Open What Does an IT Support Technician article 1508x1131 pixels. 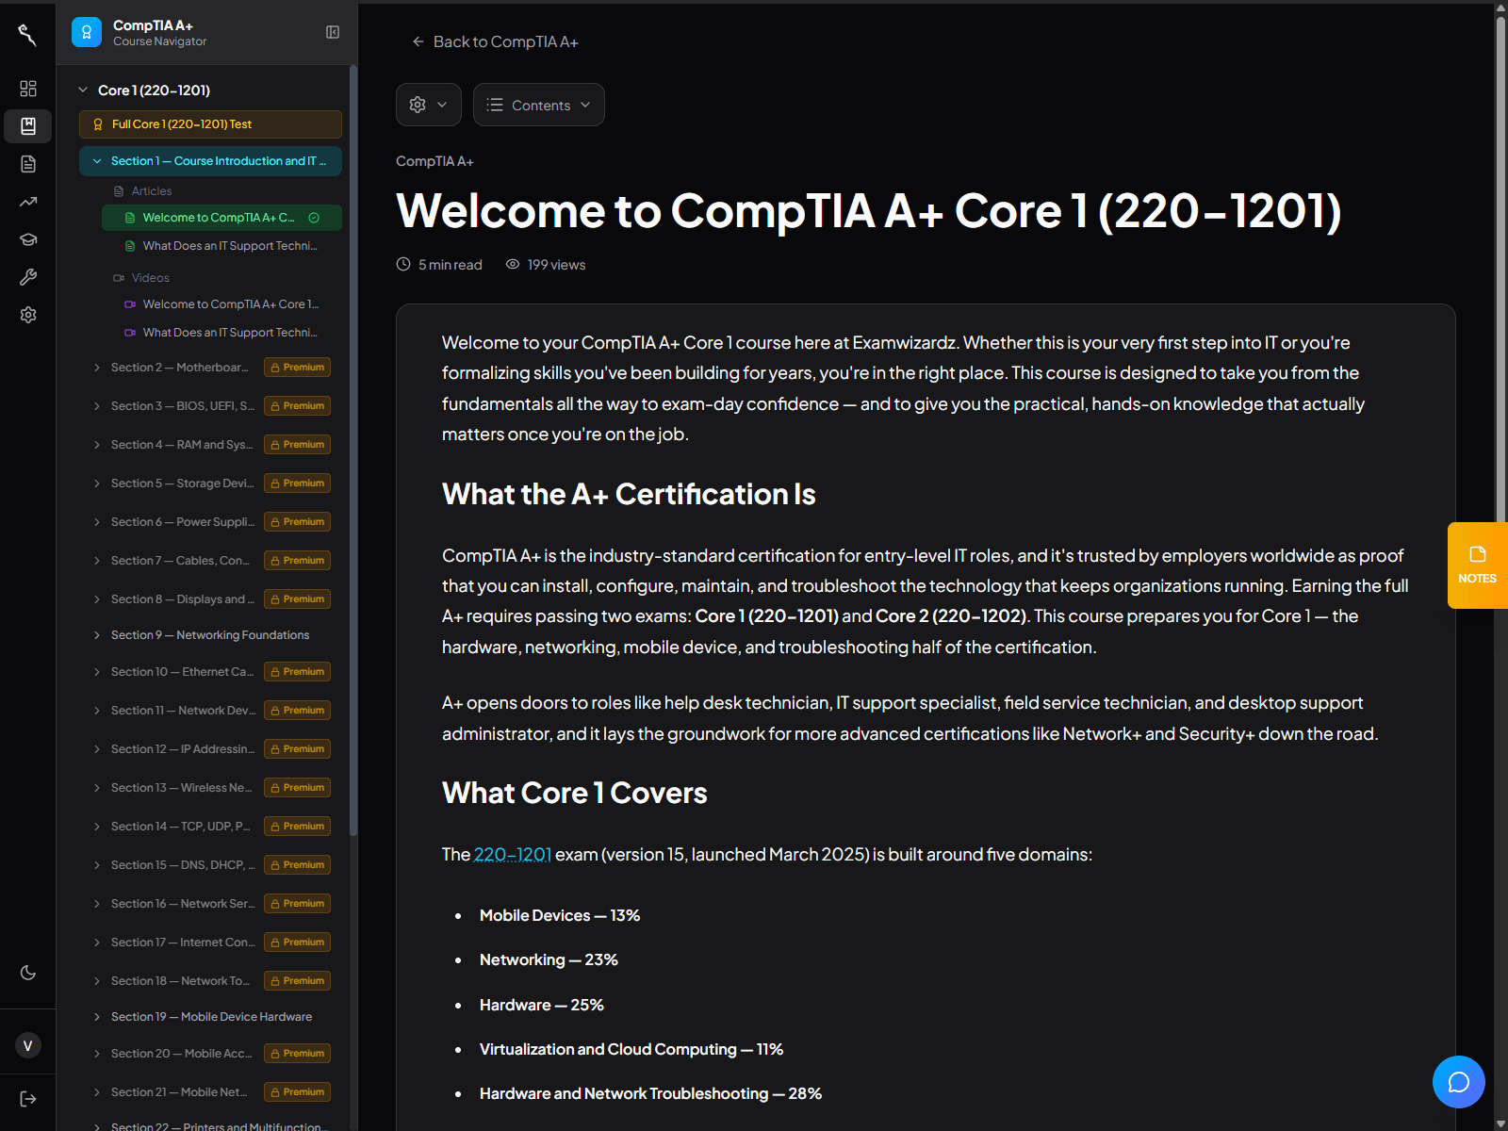click(221, 246)
